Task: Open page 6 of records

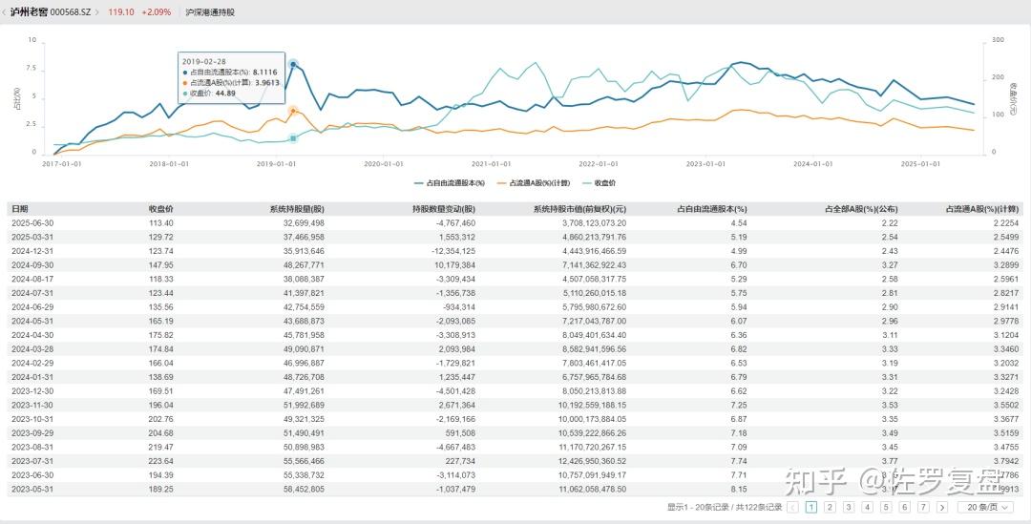Action: (x=905, y=507)
